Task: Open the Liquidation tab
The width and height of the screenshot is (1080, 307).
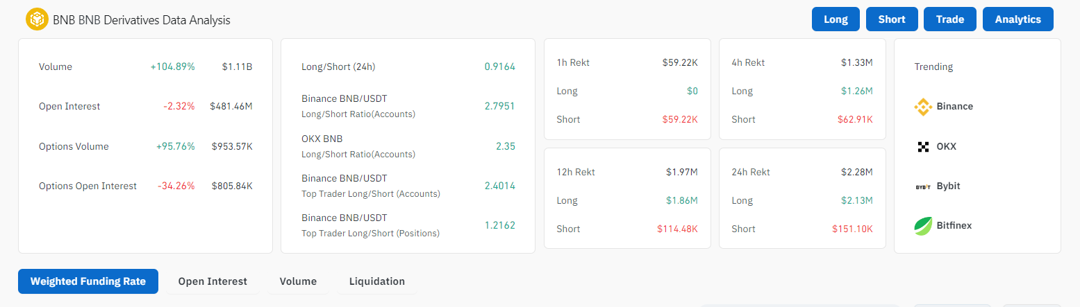Action: (x=377, y=281)
